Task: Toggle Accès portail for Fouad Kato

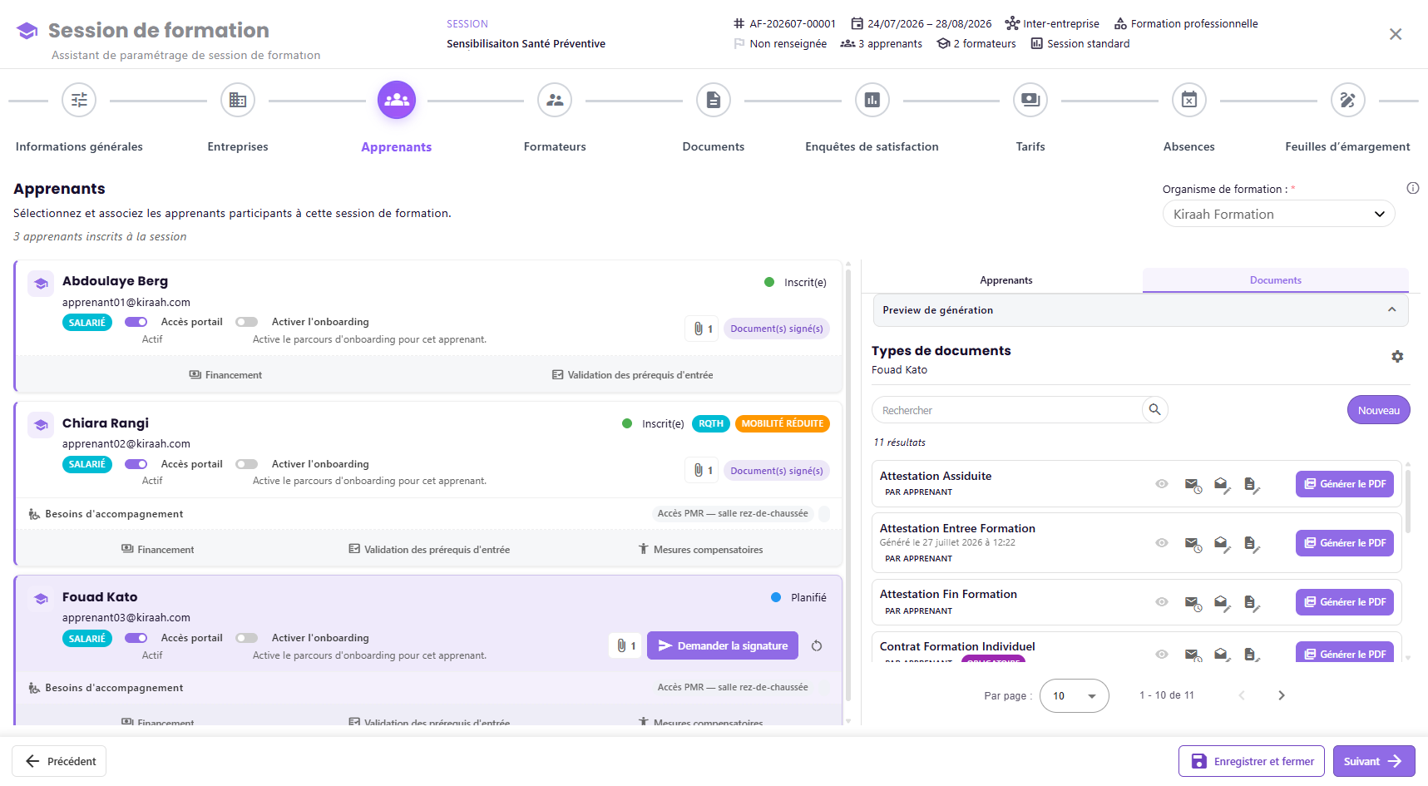Action: tap(136, 638)
